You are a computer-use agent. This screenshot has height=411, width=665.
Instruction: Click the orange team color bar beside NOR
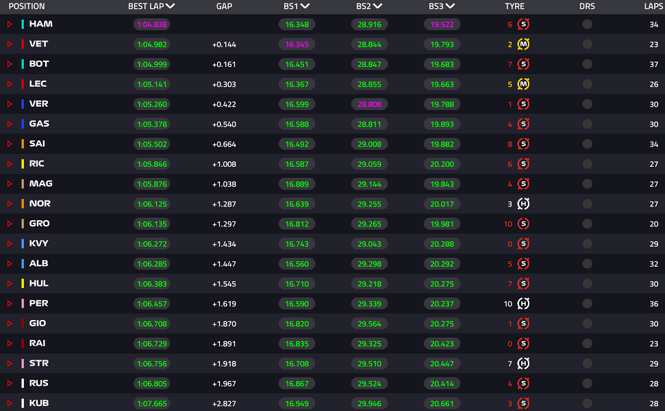point(23,204)
